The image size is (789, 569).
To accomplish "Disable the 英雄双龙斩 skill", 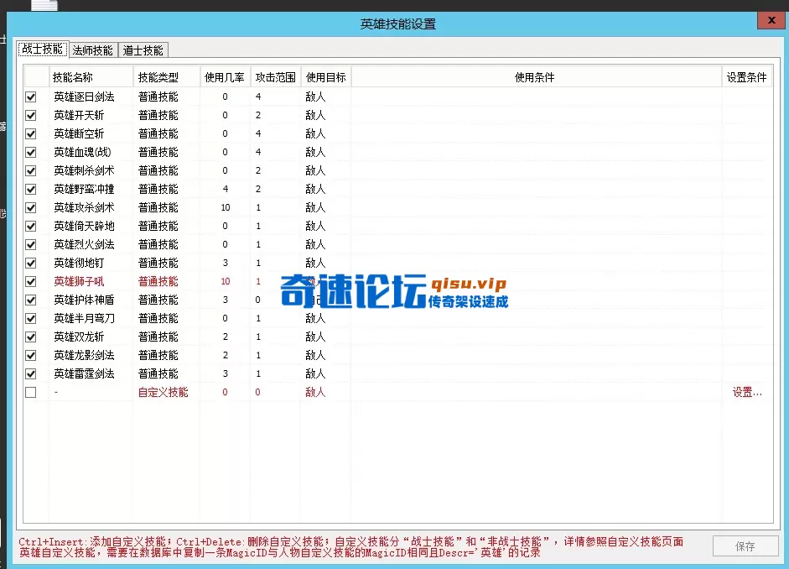I will (x=30, y=336).
